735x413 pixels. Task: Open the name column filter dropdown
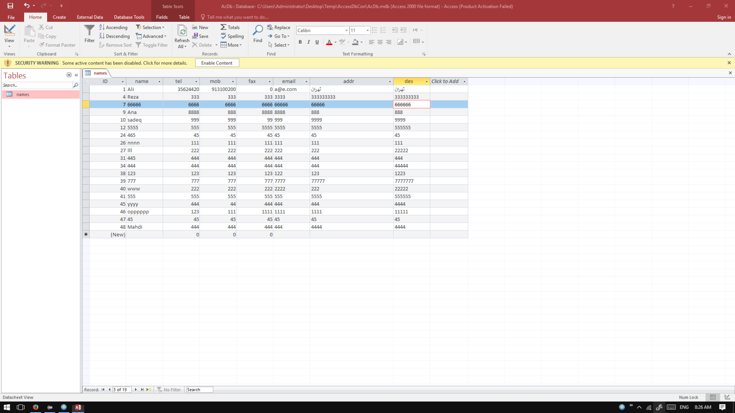click(159, 82)
